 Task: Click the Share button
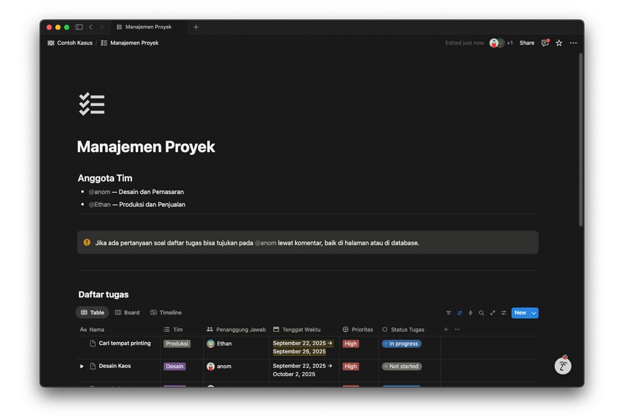(526, 43)
